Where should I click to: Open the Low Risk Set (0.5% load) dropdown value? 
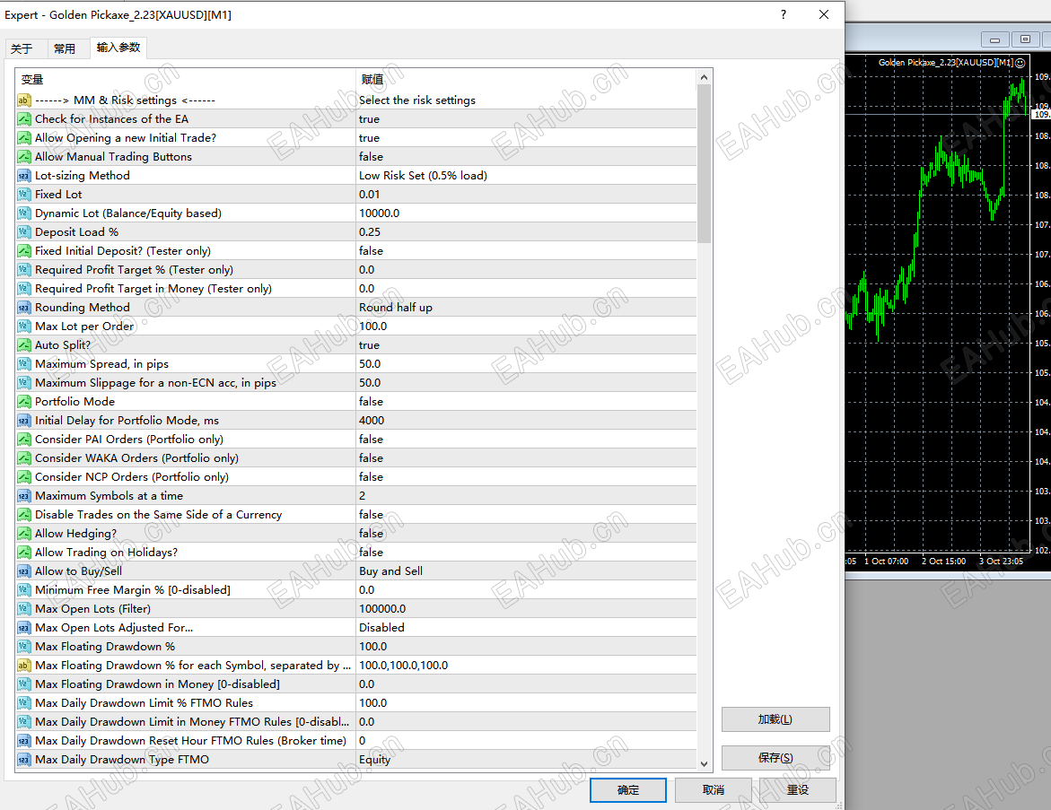coord(526,176)
